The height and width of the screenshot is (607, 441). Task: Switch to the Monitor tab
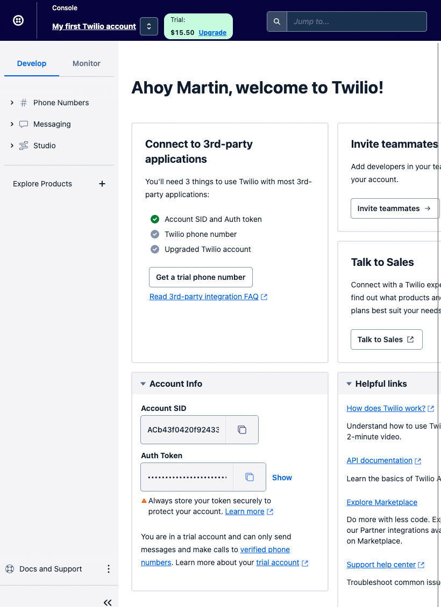pyautogui.click(x=87, y=63)
